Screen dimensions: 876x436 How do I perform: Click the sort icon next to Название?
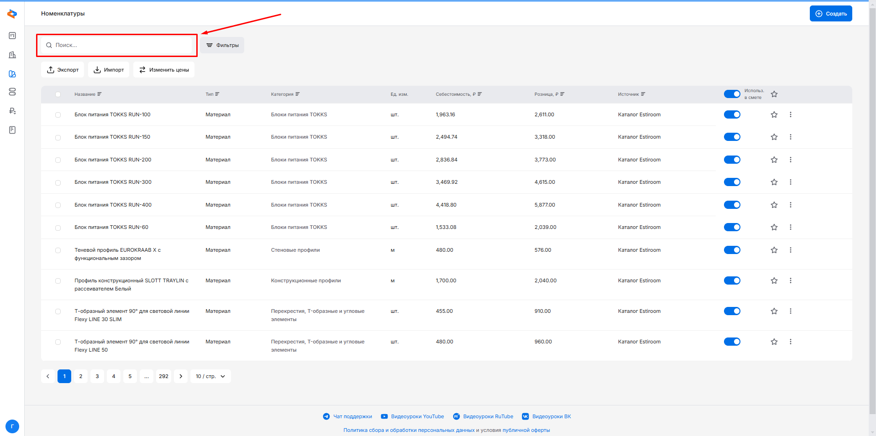tap(100, 94)
